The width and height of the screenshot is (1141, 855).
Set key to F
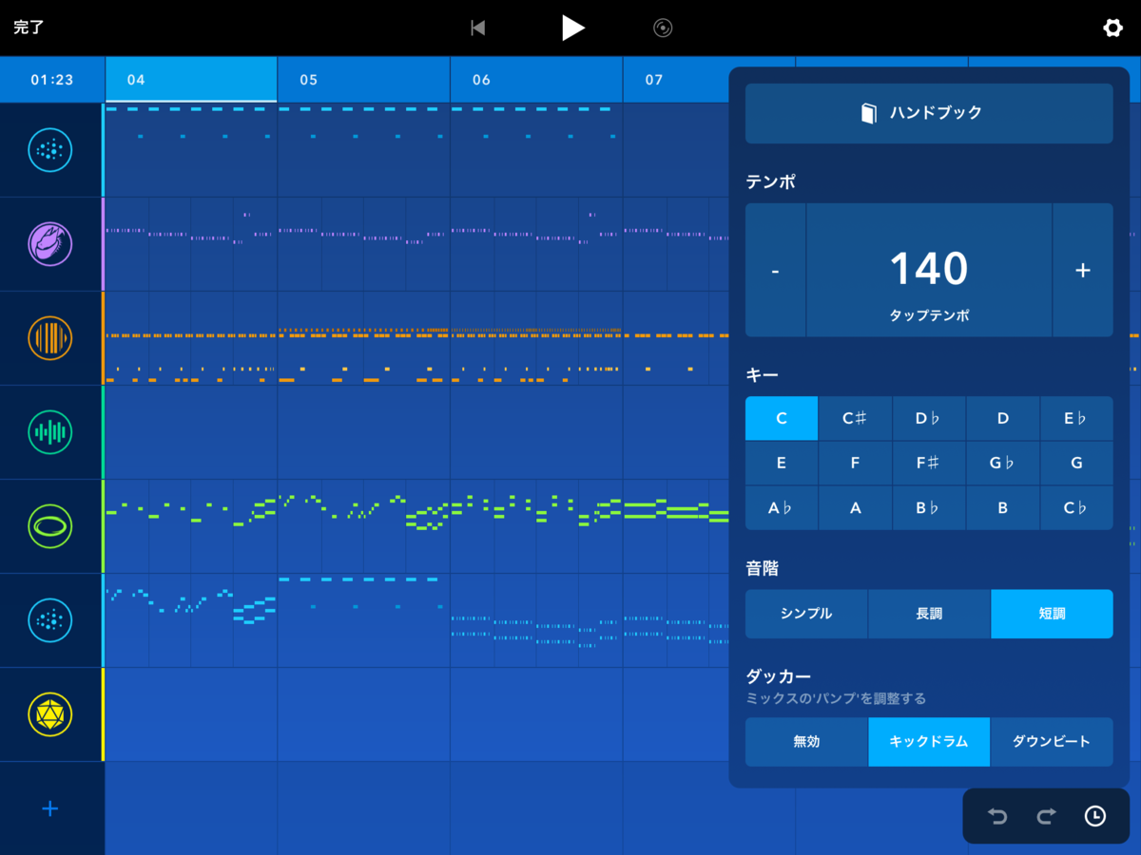(x=855, y=464)
